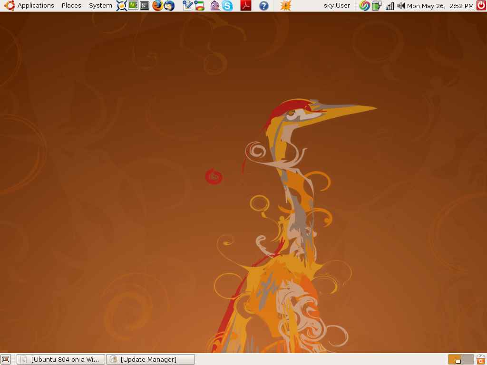Launch Adobe Reader from the panel
487x365 pixels.
(x=246, y=6)
